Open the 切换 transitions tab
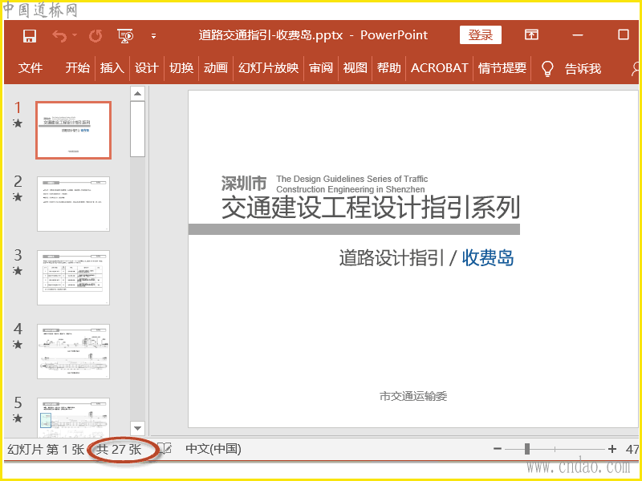 (x=181, y=67)
